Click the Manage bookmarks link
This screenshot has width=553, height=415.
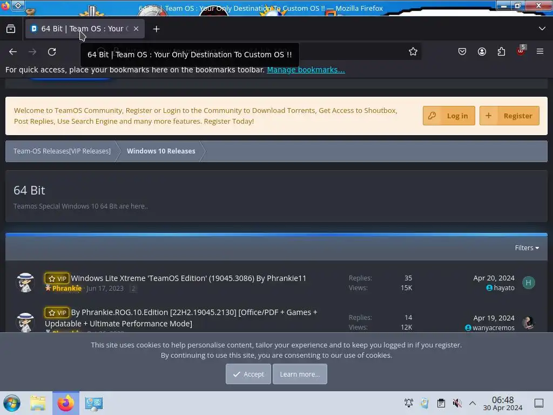click(306, 70)
